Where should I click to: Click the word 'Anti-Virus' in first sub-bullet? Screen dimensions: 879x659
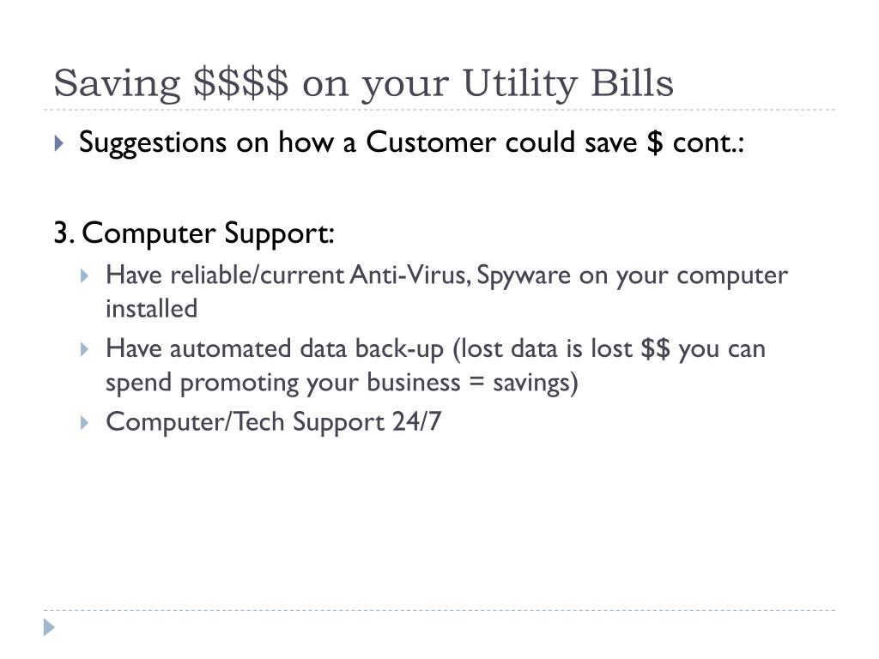[x=409, y=275]
